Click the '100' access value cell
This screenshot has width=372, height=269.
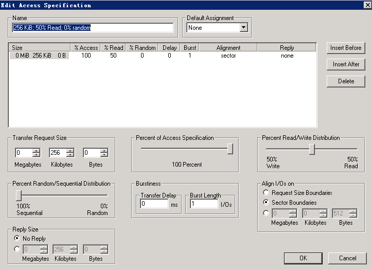86,56
